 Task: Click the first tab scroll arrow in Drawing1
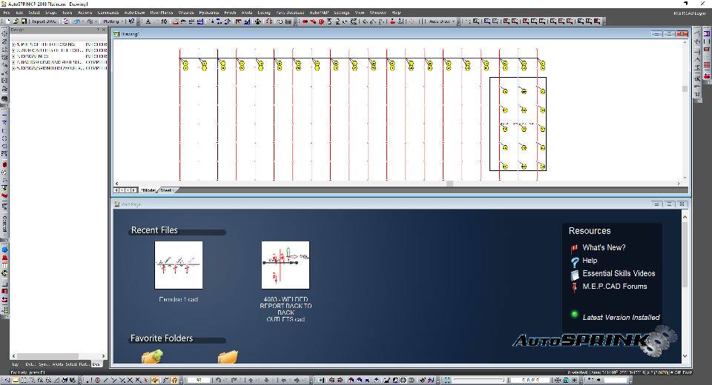pos(116,190)
